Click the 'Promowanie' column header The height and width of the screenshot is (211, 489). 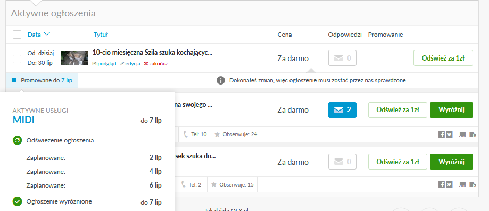(385, 35)
